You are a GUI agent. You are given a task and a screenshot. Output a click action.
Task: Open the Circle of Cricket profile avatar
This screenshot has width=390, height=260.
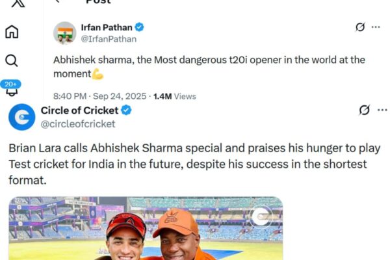[21, 116]
